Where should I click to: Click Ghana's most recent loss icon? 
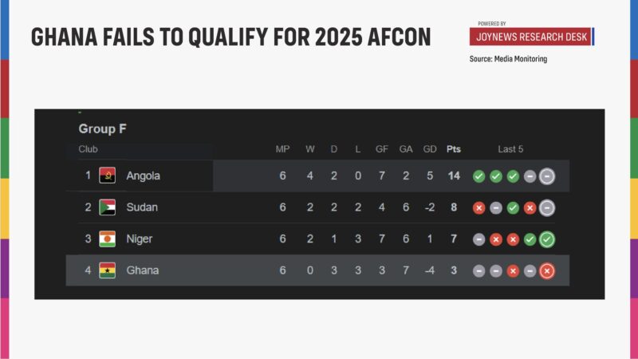[x=547, y=271]
